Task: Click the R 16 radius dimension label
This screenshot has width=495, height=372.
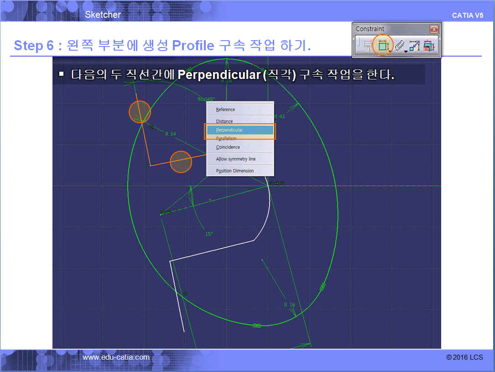Action: pyautogui.click(x=289, y=305)
